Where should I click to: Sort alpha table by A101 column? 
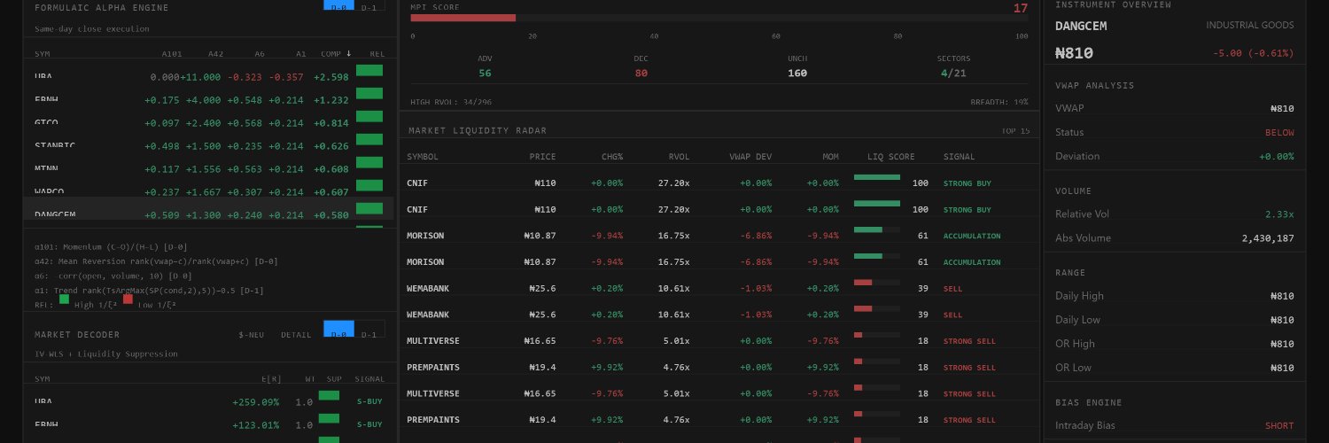[x=171, y=54]
